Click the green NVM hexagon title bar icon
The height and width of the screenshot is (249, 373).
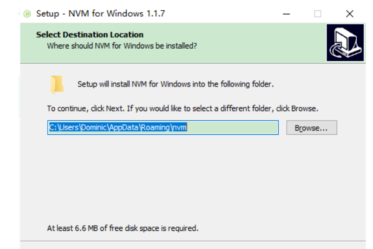tap(27, 13)
